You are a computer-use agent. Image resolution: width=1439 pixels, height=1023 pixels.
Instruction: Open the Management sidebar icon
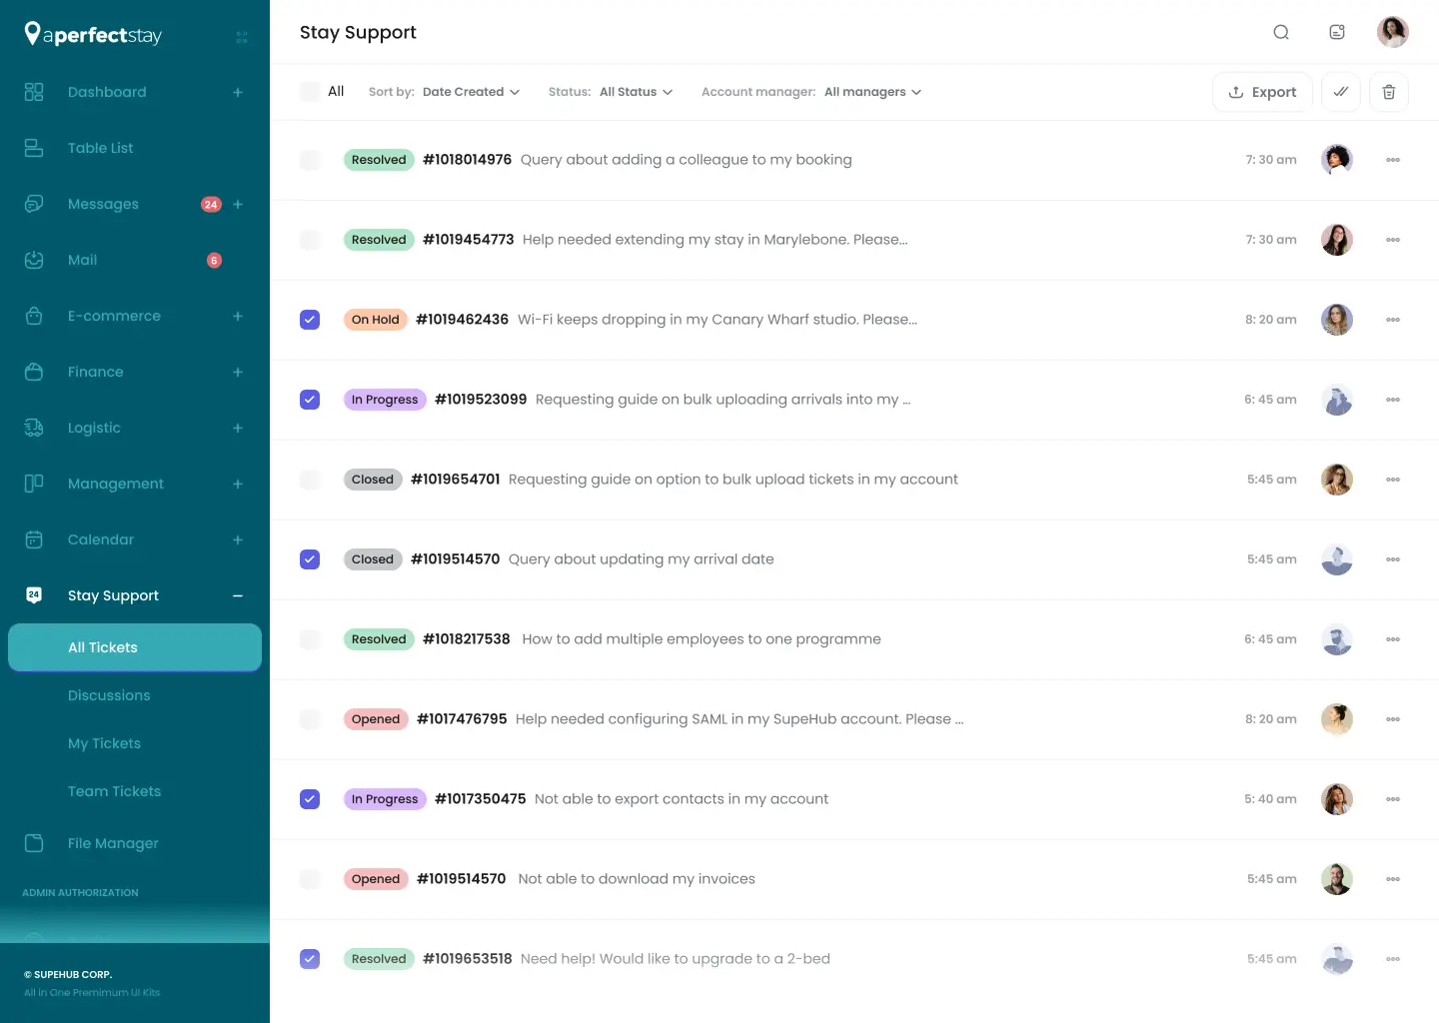pyautogui.click(x=34, y=484)
